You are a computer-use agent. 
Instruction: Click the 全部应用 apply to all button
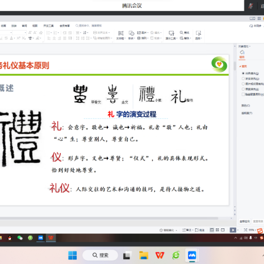[244, 221]
